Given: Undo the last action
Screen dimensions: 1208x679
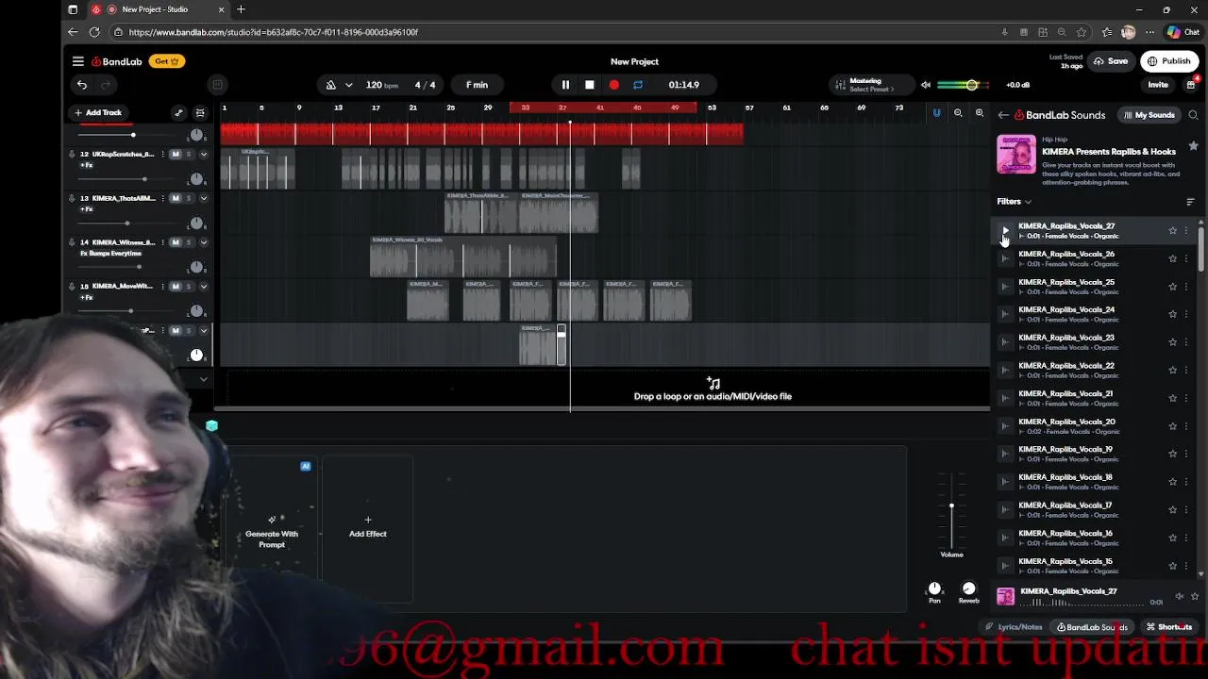Looking at the screenshot, I should [x=82, y=85].
